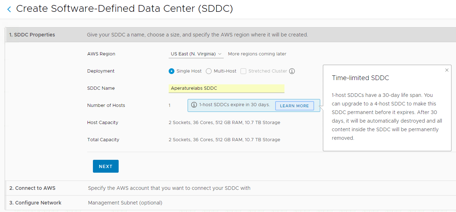Viewport: 456px width, 212px height.
Task: Click the Host Capacity specification text
Action: [224, 123]
